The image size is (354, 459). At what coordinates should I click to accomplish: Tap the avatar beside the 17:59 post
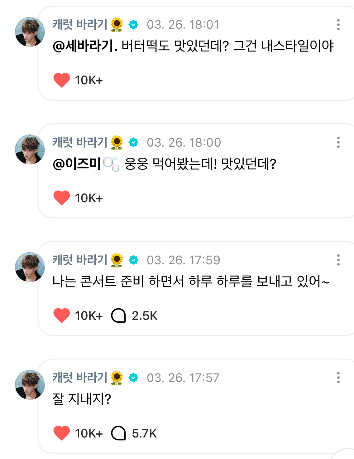pyautogui.click(x=30, y=267)
